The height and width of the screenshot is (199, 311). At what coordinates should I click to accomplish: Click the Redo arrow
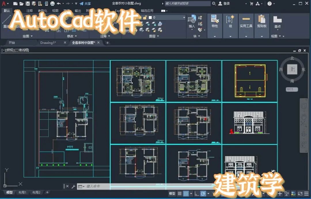coord(68,3)
